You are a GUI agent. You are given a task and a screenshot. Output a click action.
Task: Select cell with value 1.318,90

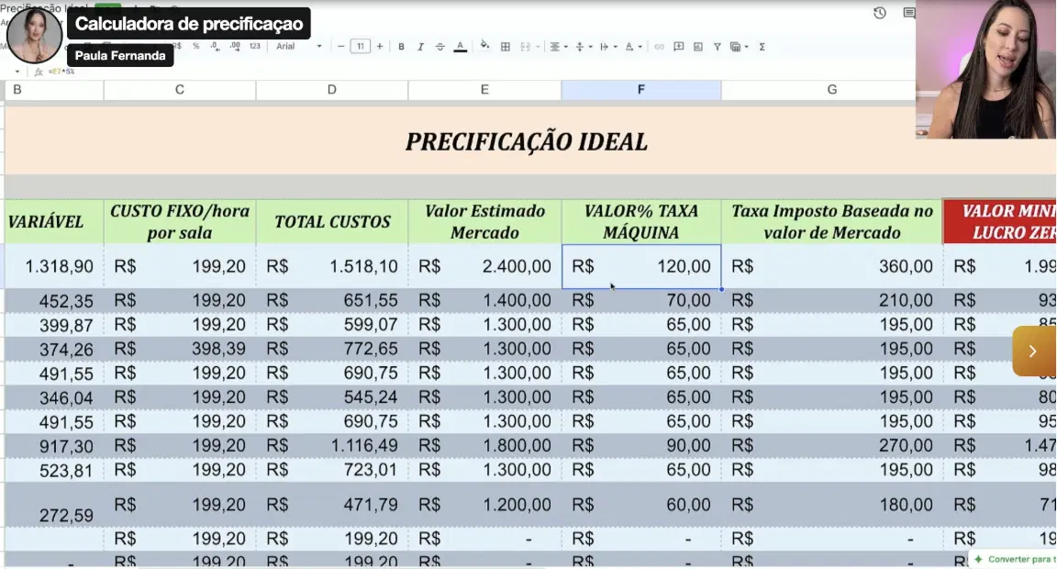coord(54,266)
